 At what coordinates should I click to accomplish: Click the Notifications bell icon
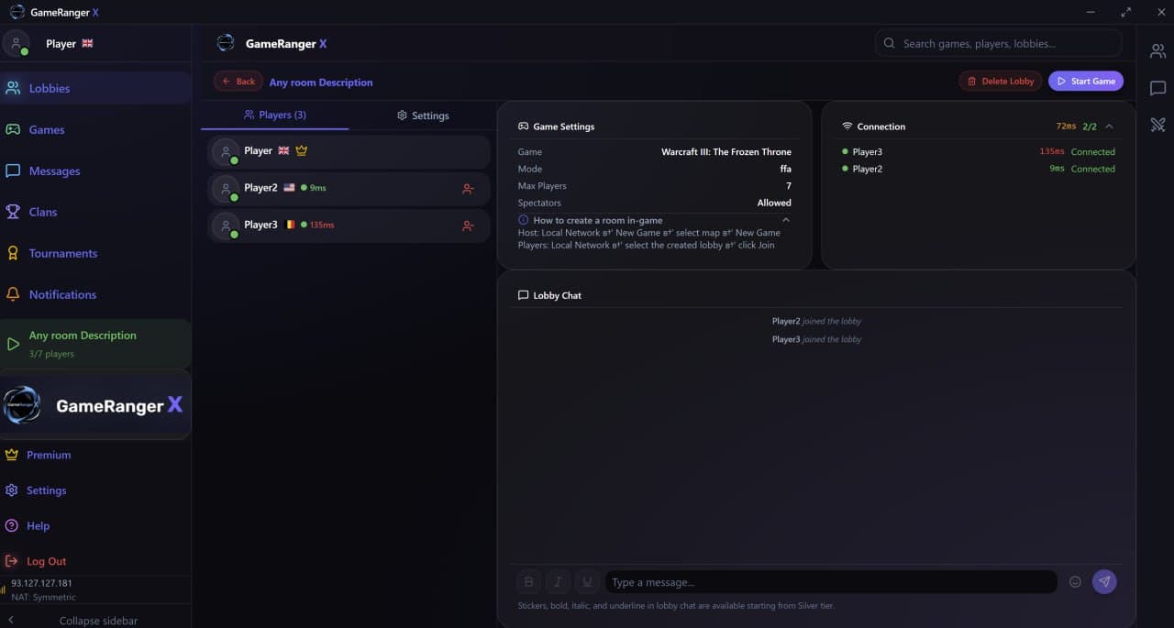pos(13,294)
